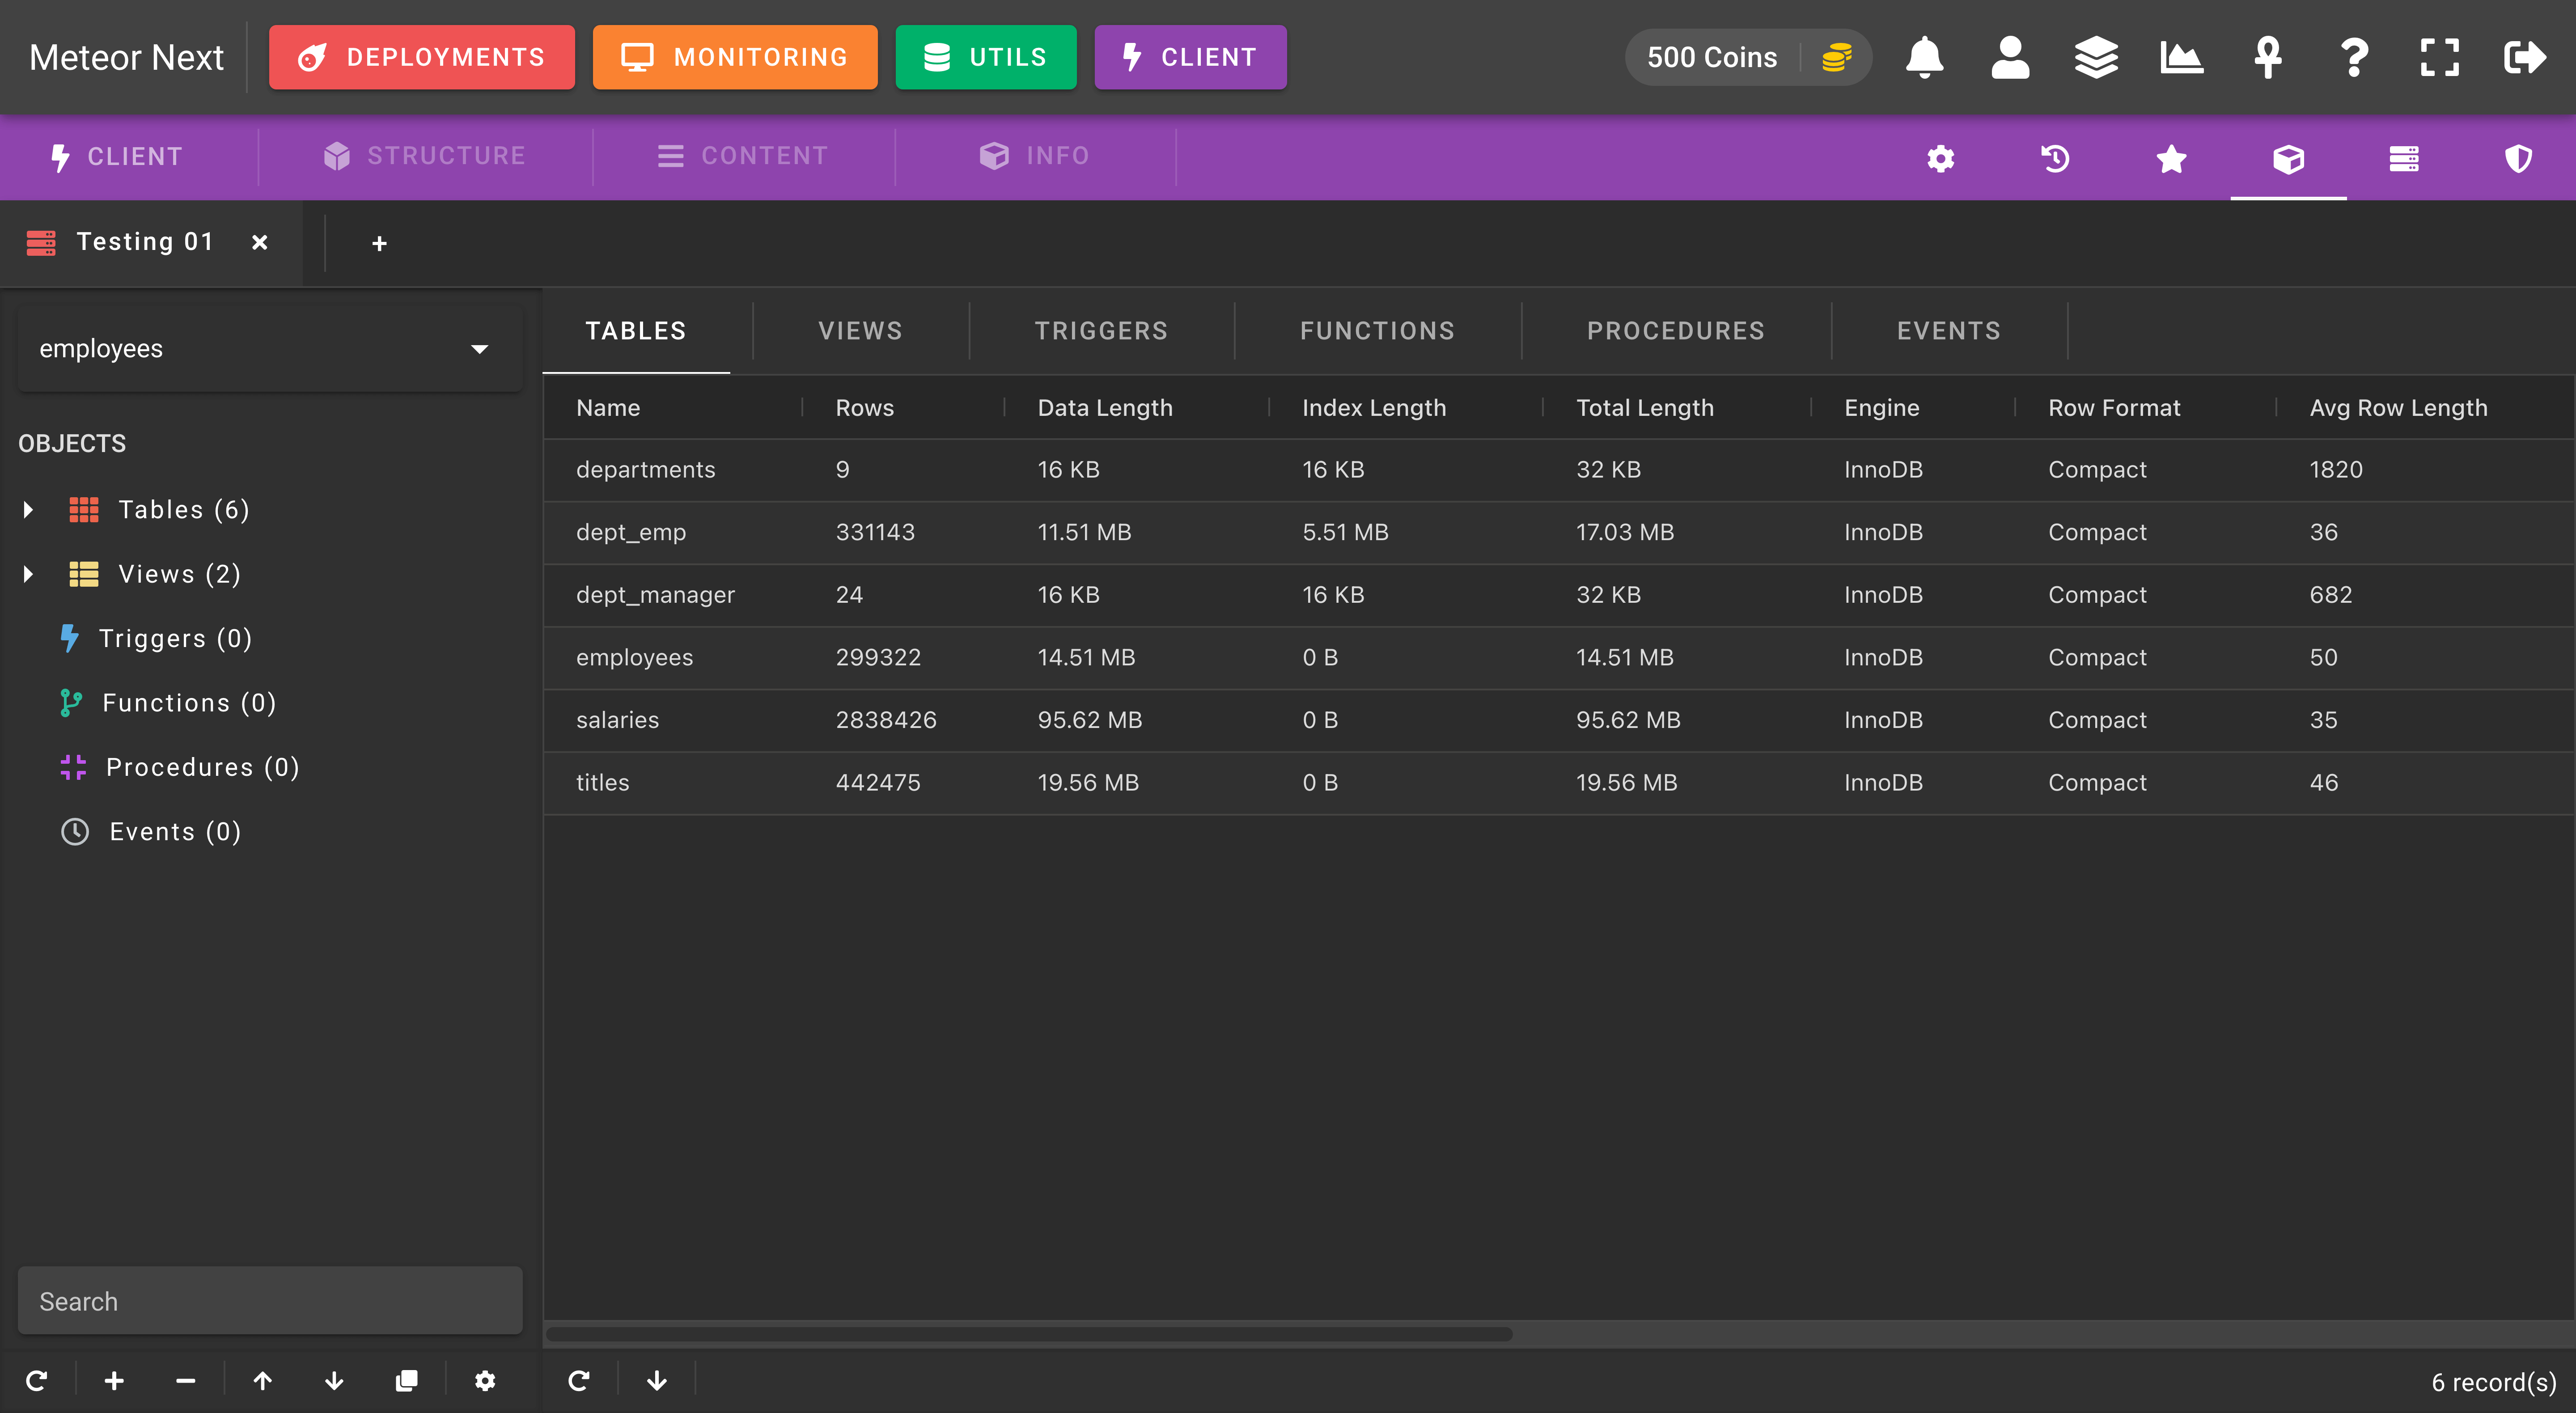Sort by the Data Length column header
Viewport: 2576px width, 1413px height.
1105,408
